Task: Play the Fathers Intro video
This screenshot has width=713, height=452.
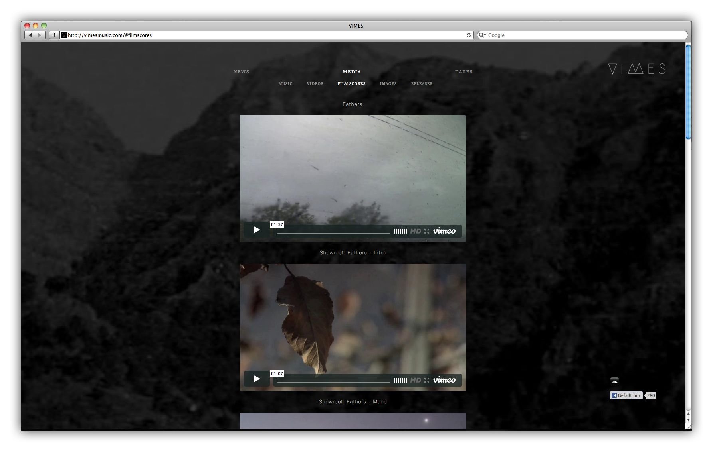Action: [x=256, y=230]
